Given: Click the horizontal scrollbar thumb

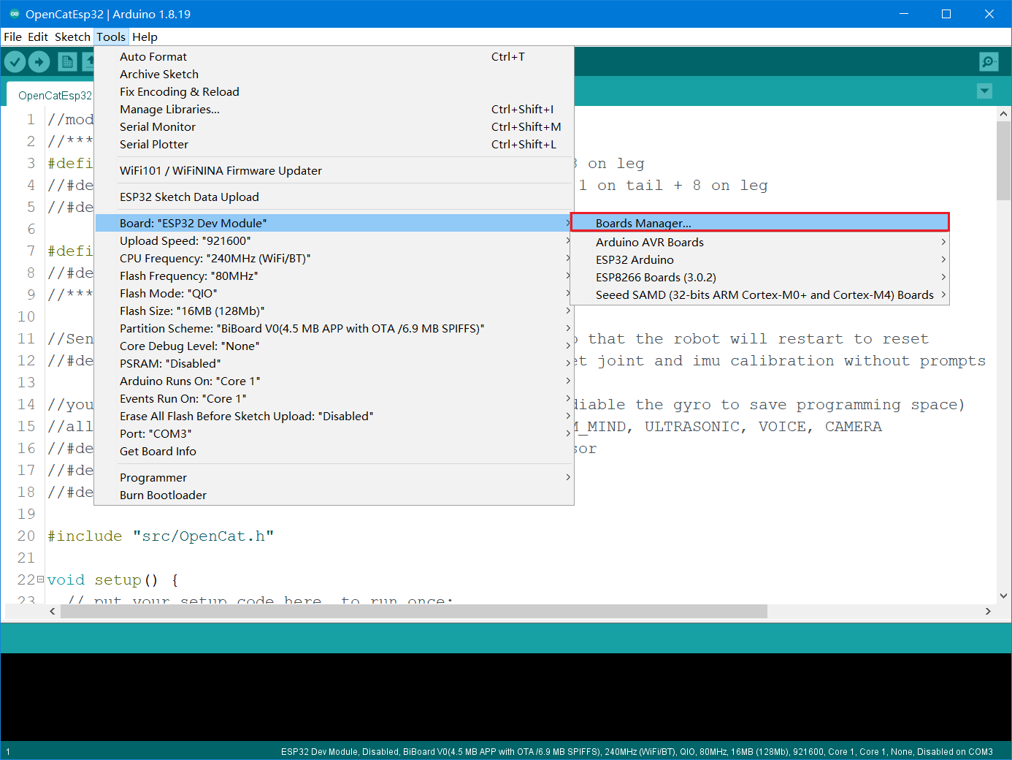Looking at the screenshot, I should click(x=413, y=611).
